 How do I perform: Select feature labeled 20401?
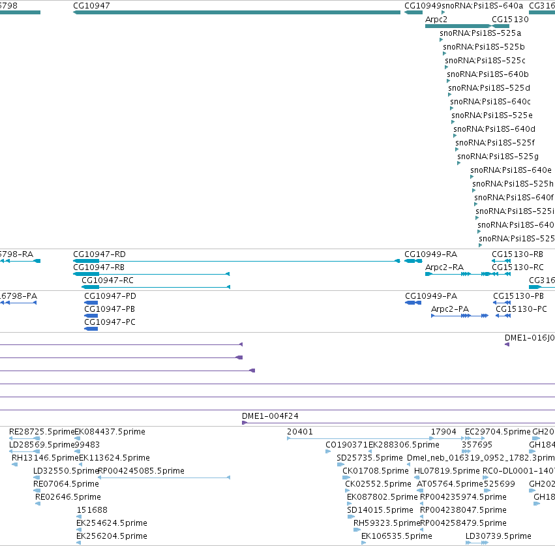pyautogui.click(x=300, y=432)
